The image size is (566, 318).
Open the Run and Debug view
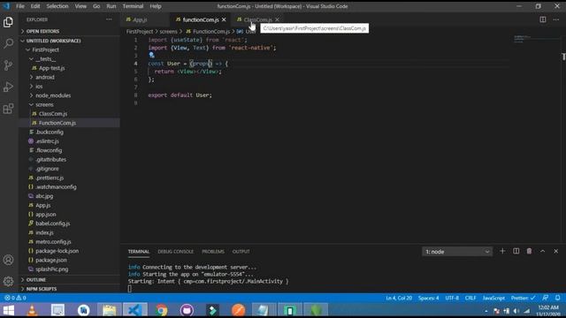pyautogui.click(x=8, y=87)
